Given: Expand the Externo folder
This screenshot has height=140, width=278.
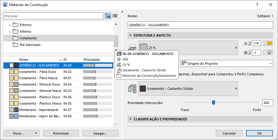Looking at the screenshot, I should [10, 25].
